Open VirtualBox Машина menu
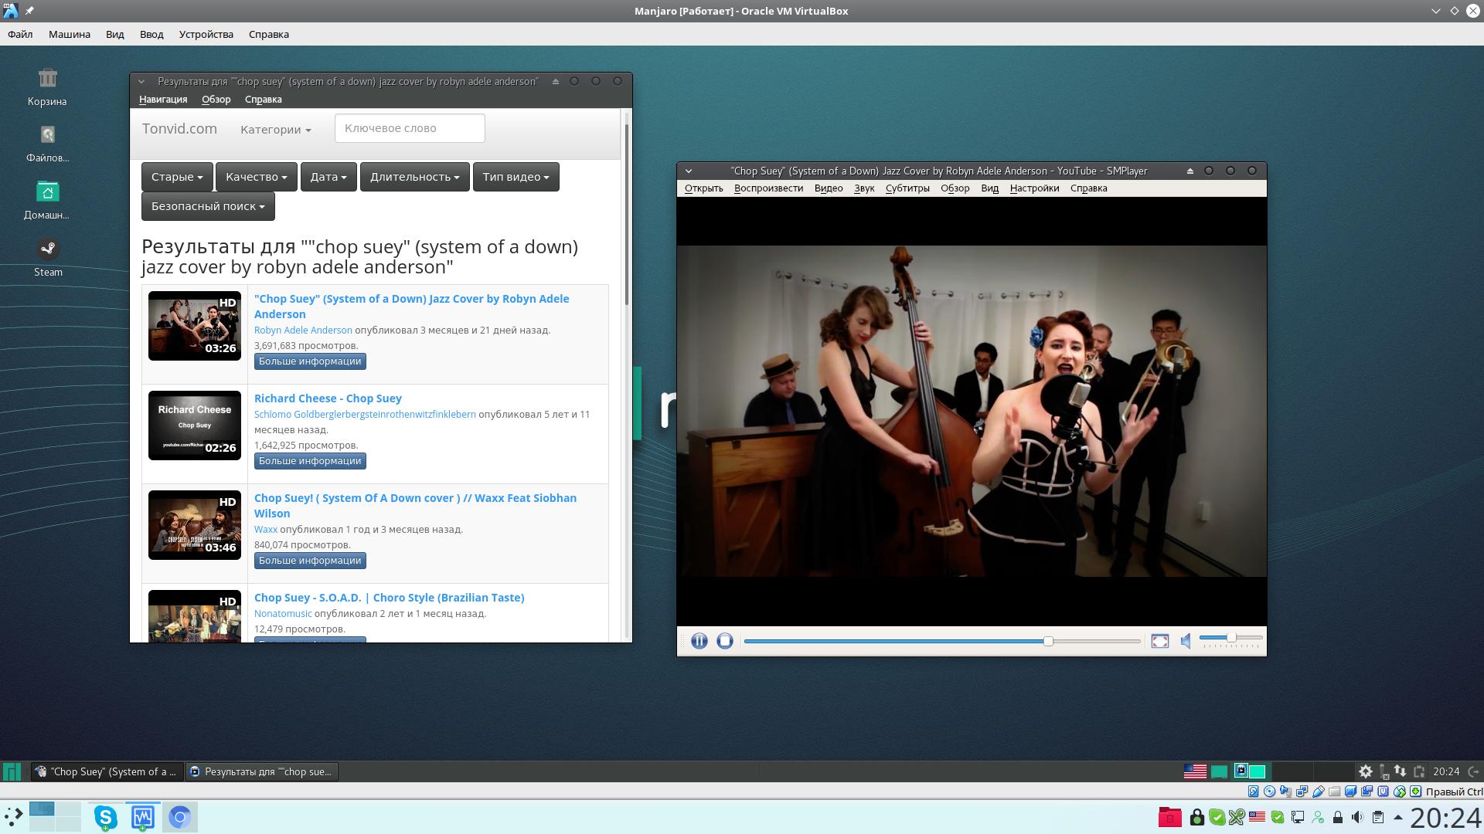1484x834 pixels. (70, 34)
